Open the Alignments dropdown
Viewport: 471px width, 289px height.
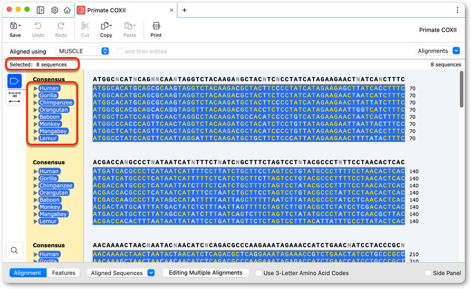(438, 51)
